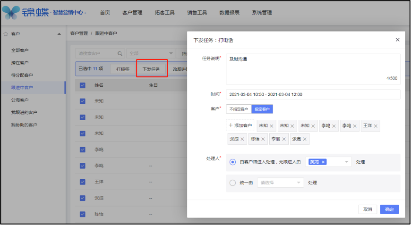Image resolution: width=411 pixels, height=225 pixels.
Task: Open 我协助的客户 in the sidebar
Action: 24,125
